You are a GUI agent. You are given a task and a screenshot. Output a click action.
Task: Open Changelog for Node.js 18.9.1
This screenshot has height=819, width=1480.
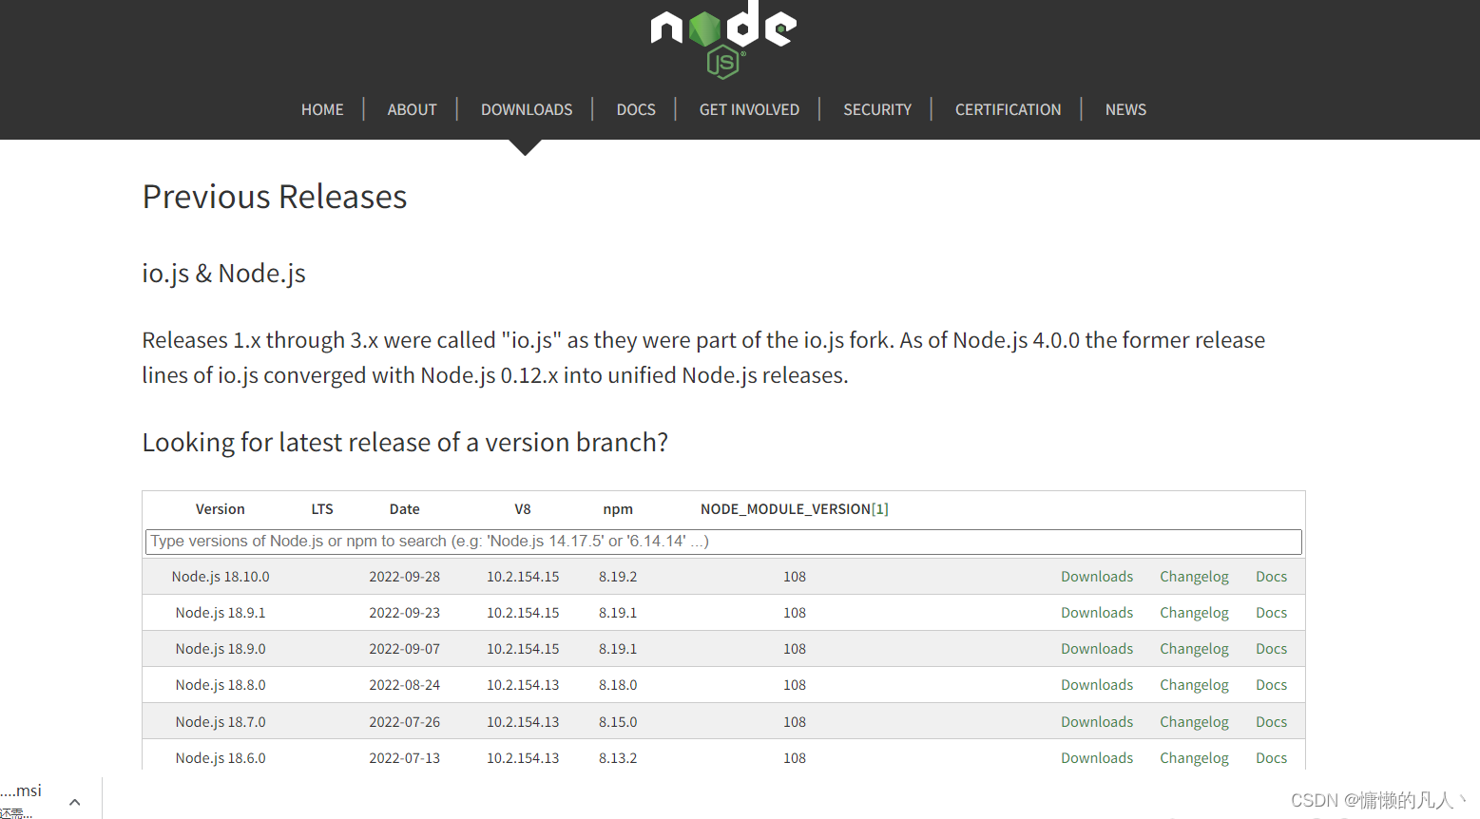pyautogui.click(x=1194, y=612)
